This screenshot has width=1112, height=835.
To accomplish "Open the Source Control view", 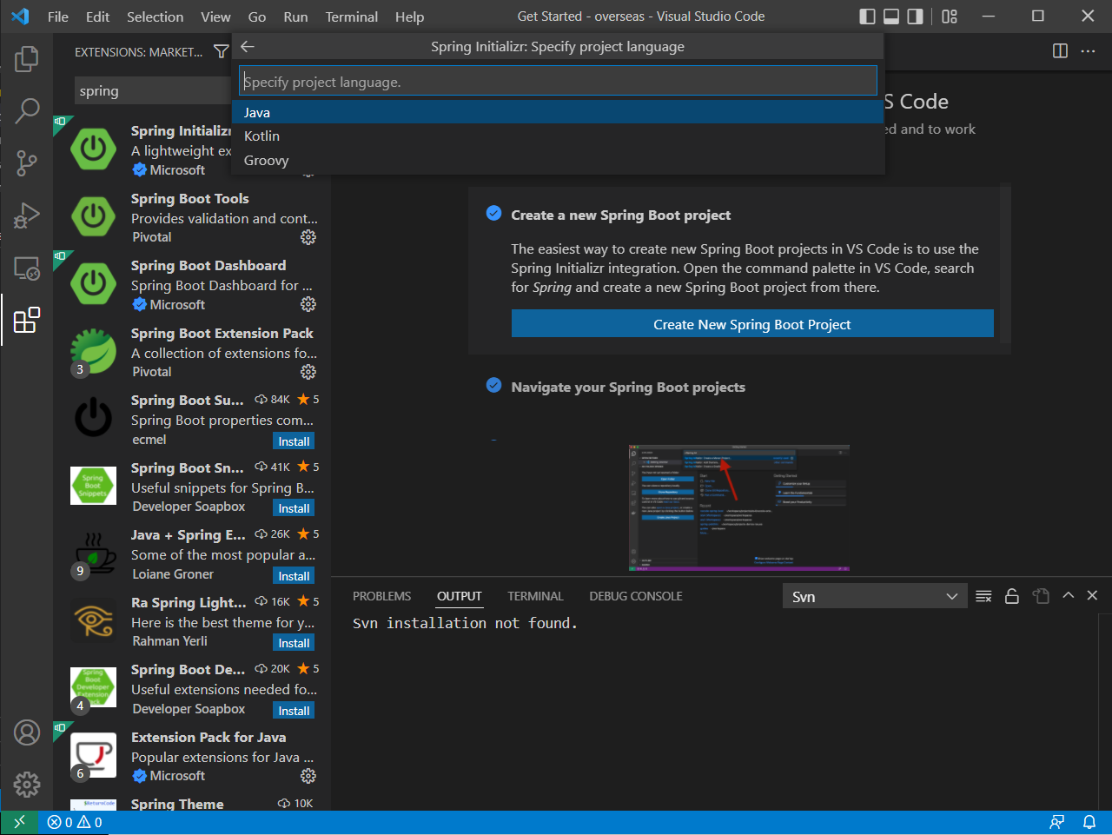I will 27,162.
